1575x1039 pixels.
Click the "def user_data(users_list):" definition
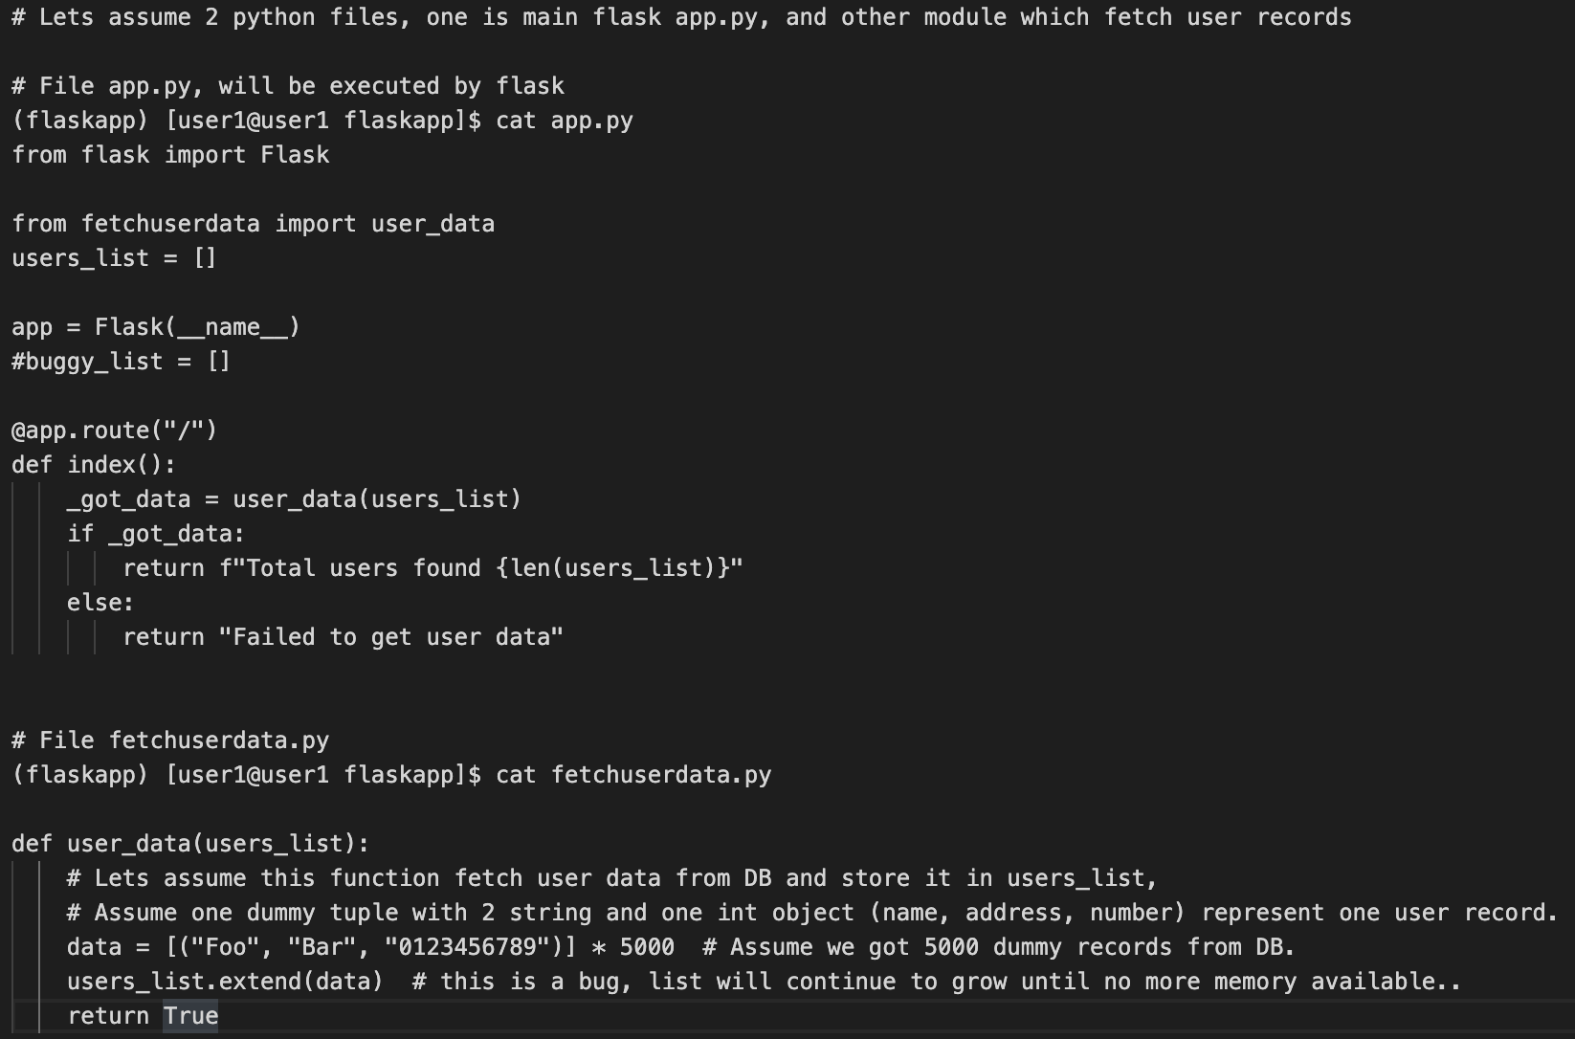pos(189,844)
